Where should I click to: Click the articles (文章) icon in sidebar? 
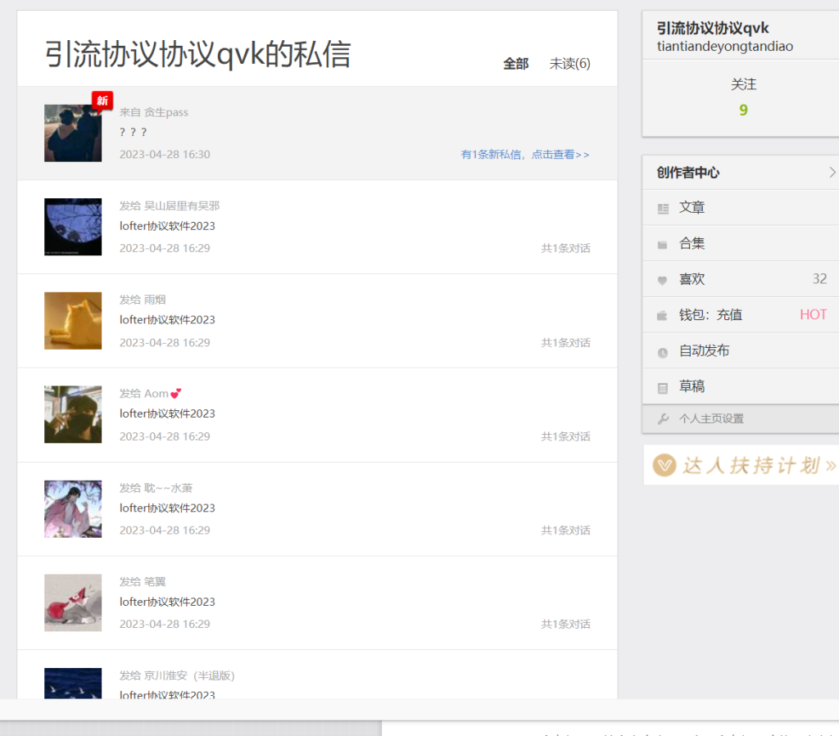tap(663, 209)
